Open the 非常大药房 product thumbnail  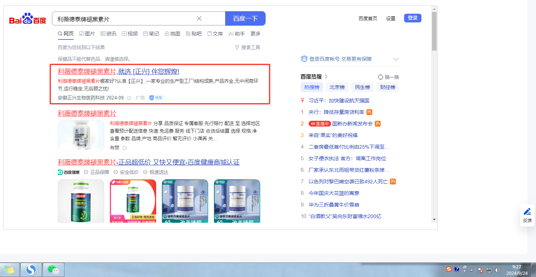coord(133,201)
